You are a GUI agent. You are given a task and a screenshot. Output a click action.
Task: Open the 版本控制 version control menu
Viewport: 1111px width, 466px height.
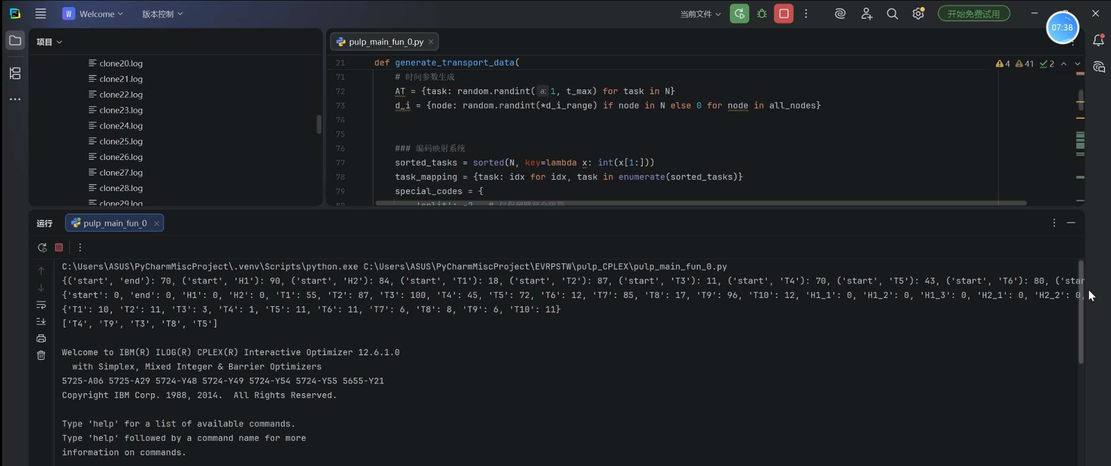tap(162, 14)
